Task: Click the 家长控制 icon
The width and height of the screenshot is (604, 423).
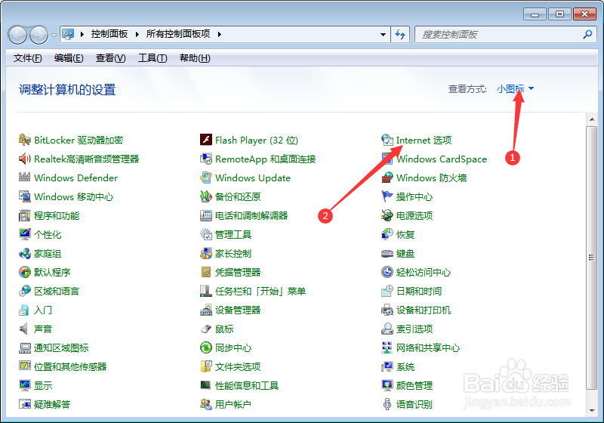Action: [206, 253]
